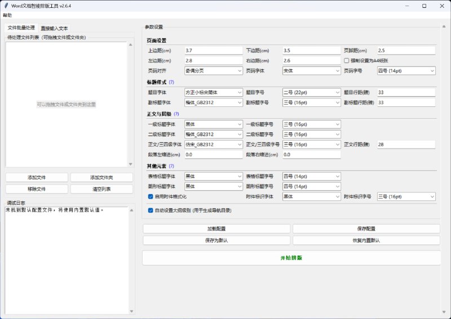
Task: Open the 二级标题字号 dropdown
Action: (312, 134)
